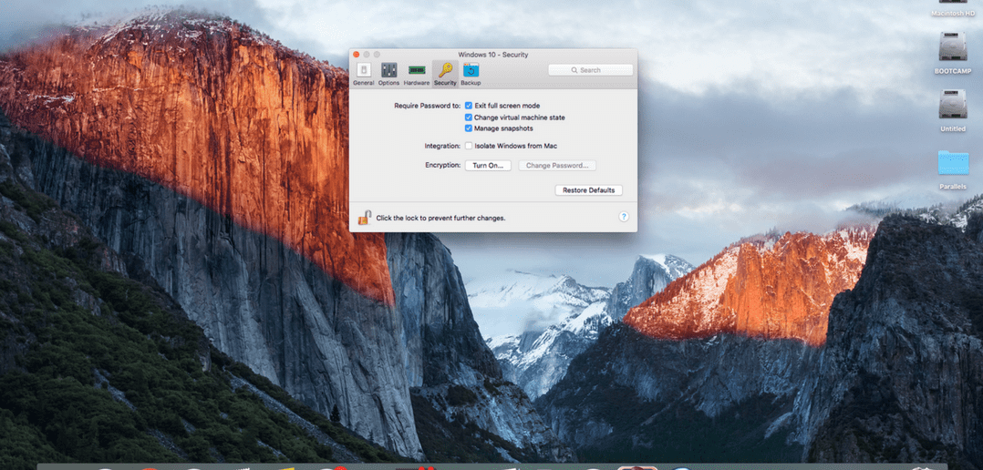The height and width of the screenshot is (470, 983).
Task: Uncheck Change virtual machine state
Action: pyautogui.click(x=469, y=117)
